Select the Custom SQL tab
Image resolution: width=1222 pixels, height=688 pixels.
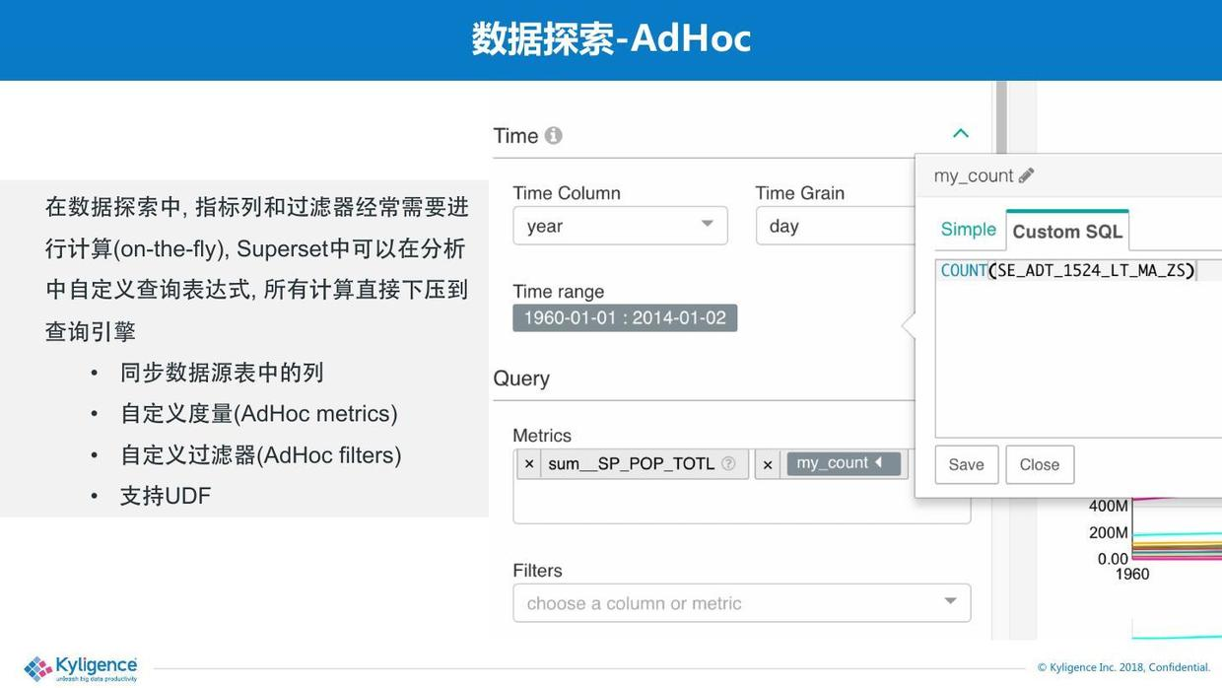[x=1067, y=231]
